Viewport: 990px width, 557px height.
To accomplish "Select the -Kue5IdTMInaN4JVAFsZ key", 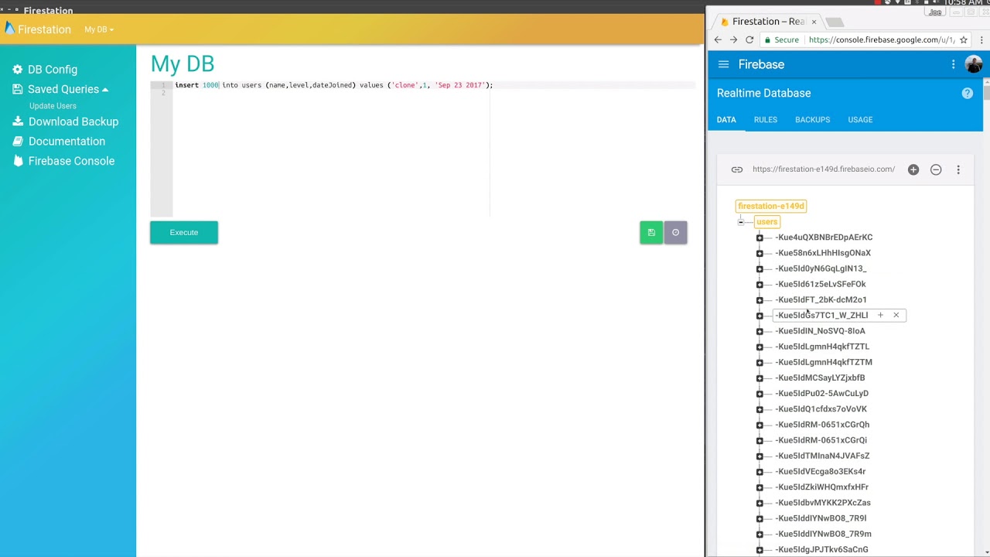I will [822, 456].
